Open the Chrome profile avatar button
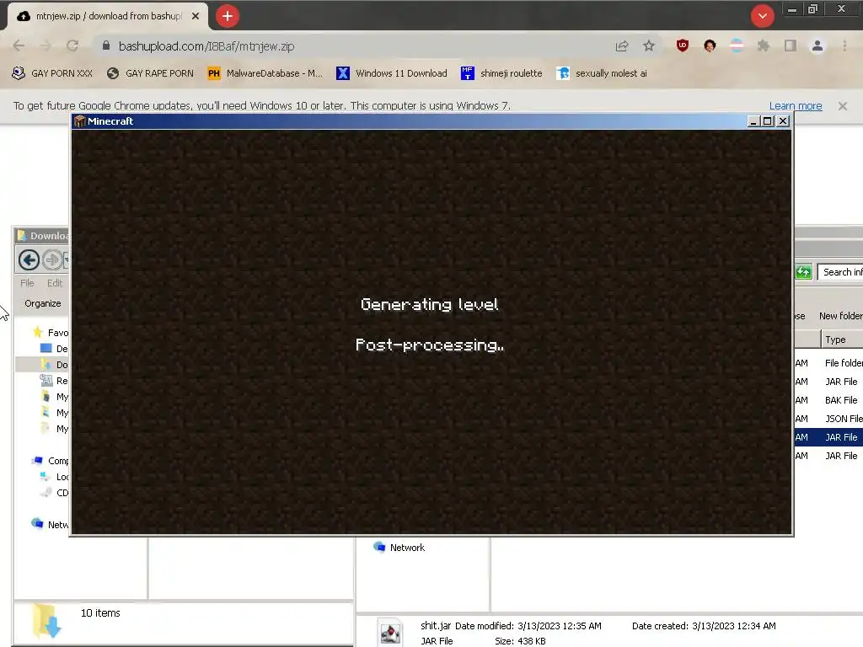This screenshot has height=647, width=863. point(817,46)
